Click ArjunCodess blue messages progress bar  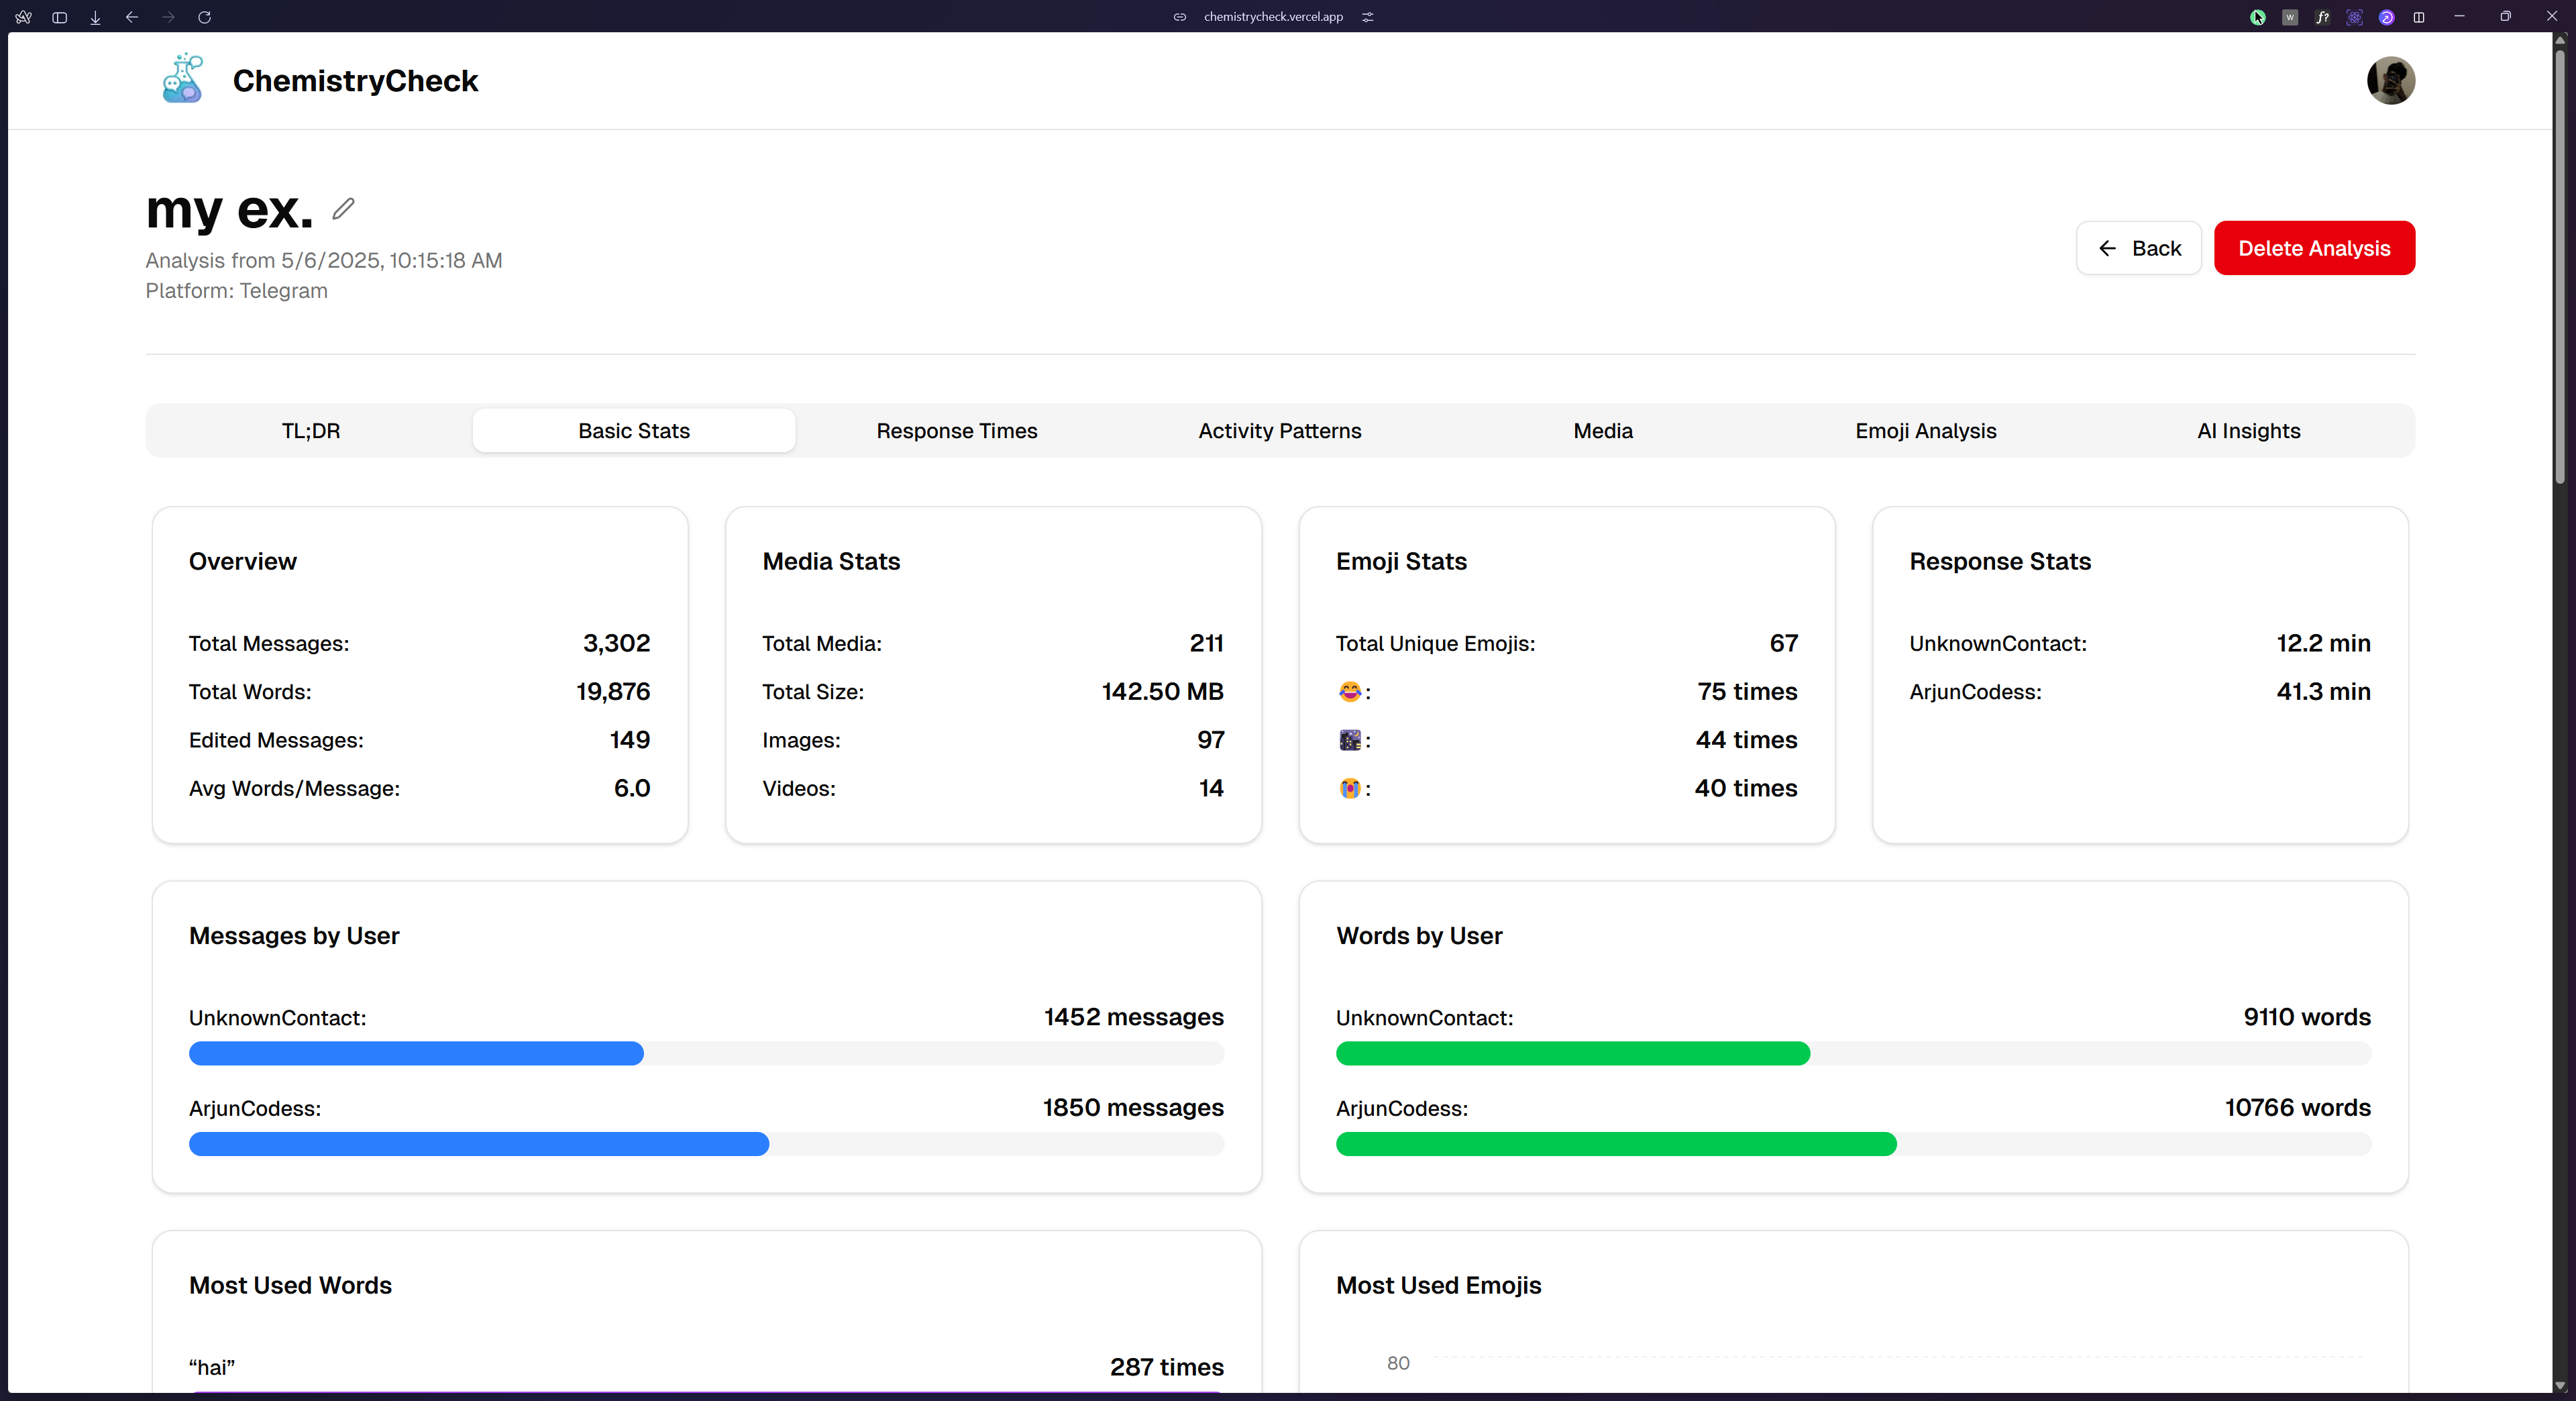pyautogui.click(x=478, y=1144)
